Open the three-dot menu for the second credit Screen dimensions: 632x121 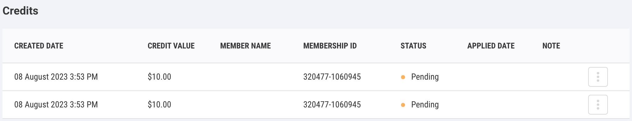(x=598, y=105)
